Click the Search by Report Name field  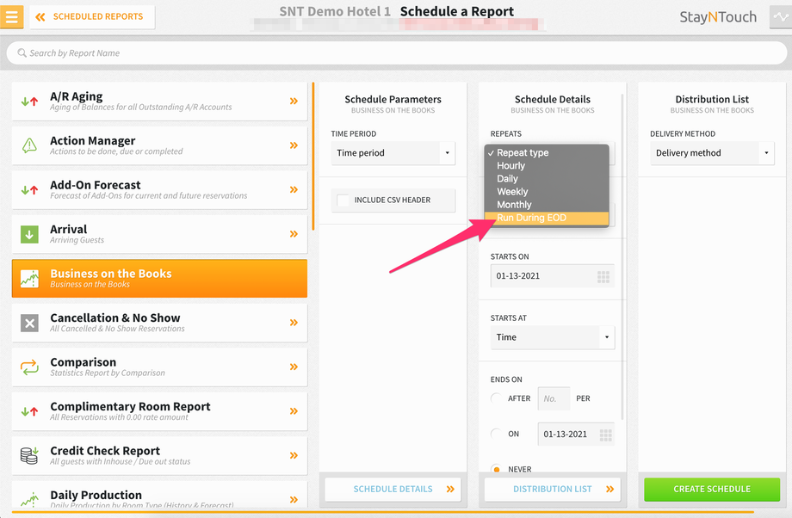click(397, 53)
